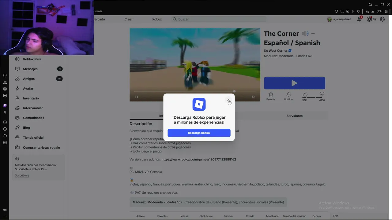Open the adult version roblox.com games link
The image size is (392, 220).
point(199,159)
